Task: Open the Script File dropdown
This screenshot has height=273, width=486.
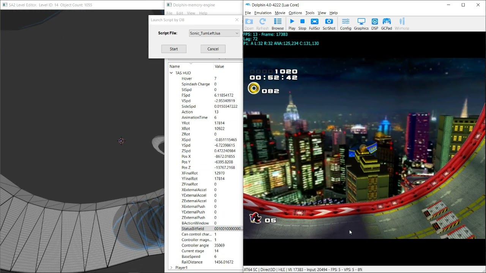Action: 214,33
